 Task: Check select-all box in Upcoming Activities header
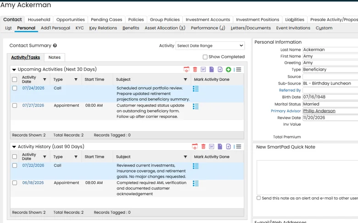[x=14, y=79]
